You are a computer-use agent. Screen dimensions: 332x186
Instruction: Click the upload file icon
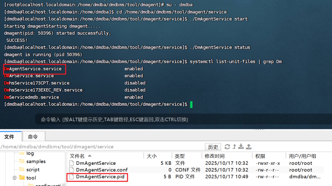tap(249, 146)
